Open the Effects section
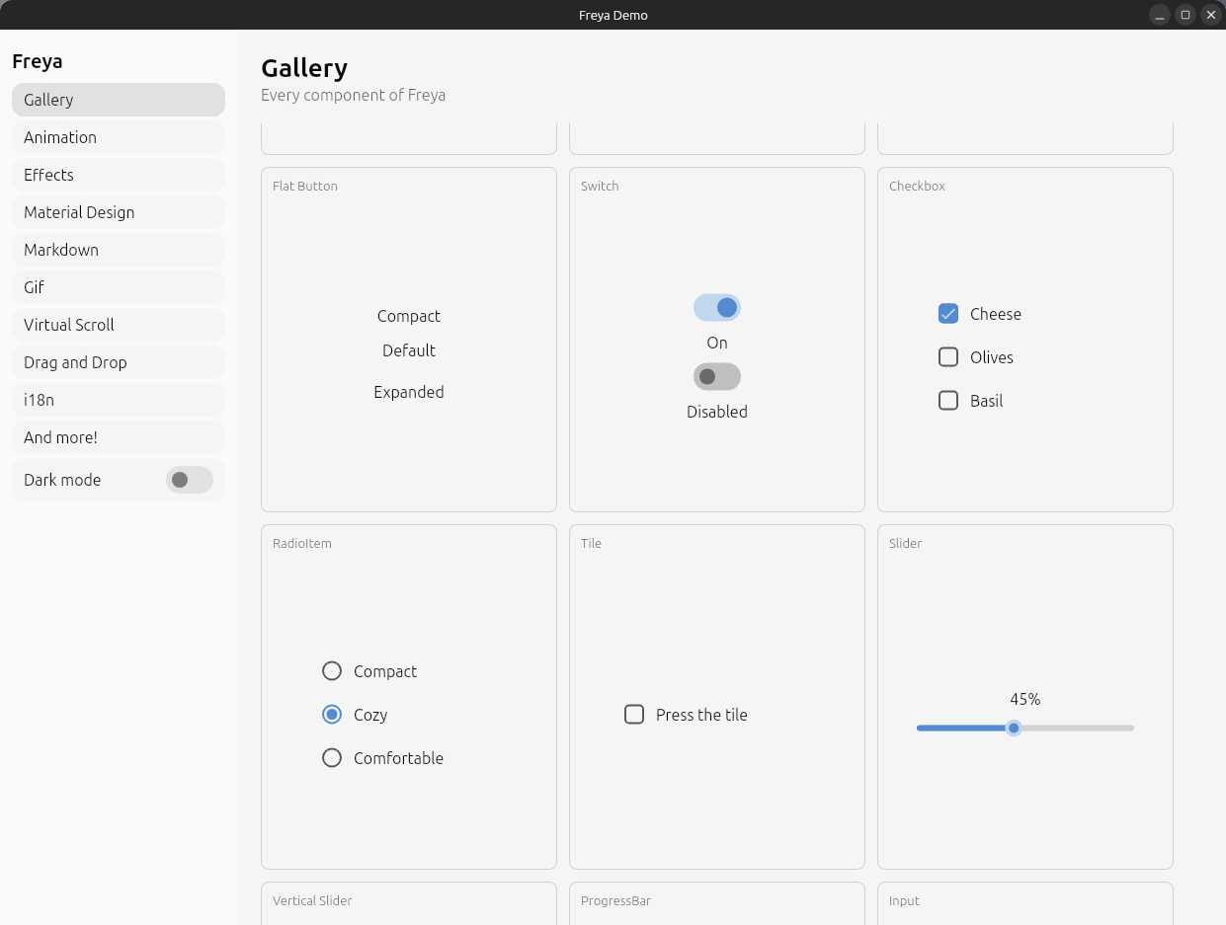 click(119, 175)
